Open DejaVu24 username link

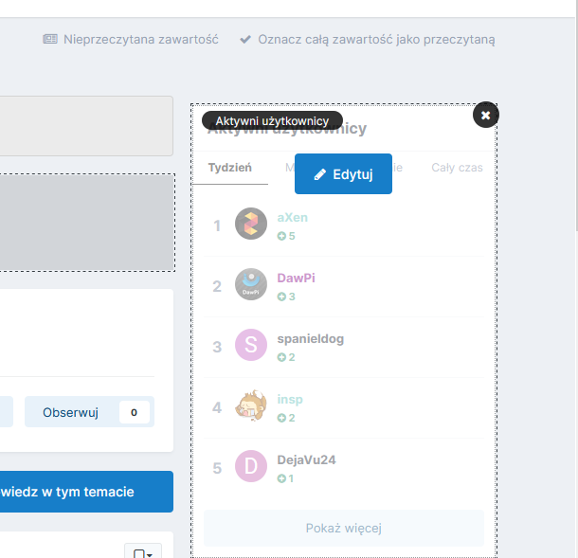[306, 459]
